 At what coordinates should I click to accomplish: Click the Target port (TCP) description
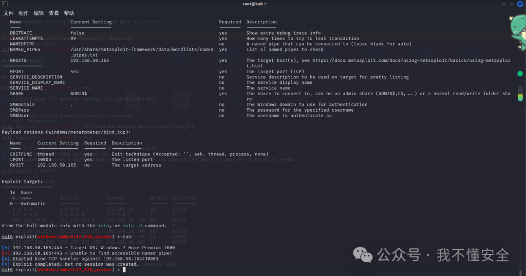pyautogui.click(x=275, y=72)
